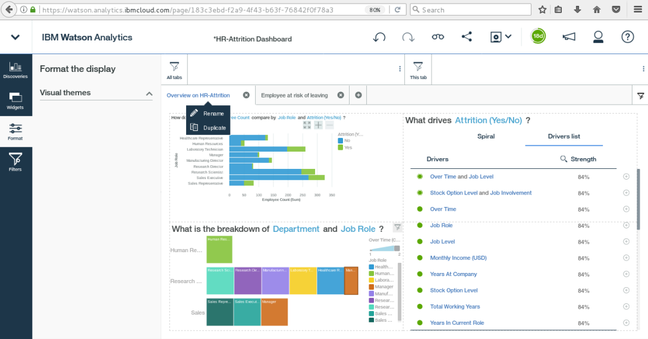Click the drivers list vertical scrollbar
The image size is (648, 339).
638,199
